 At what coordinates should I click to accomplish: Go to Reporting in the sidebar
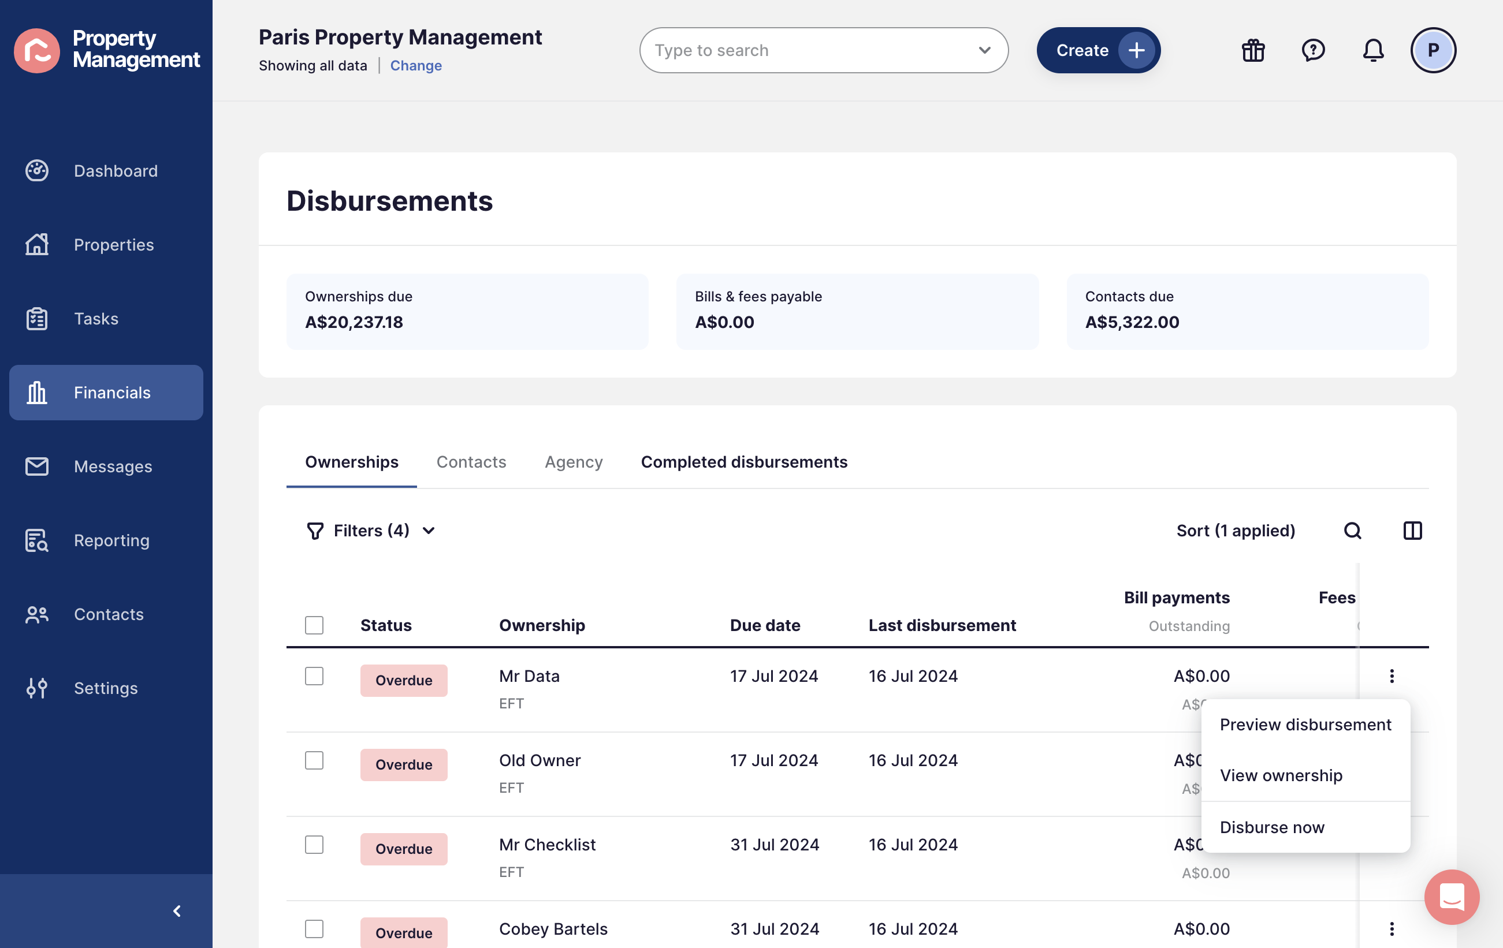[x=106, y=540]
